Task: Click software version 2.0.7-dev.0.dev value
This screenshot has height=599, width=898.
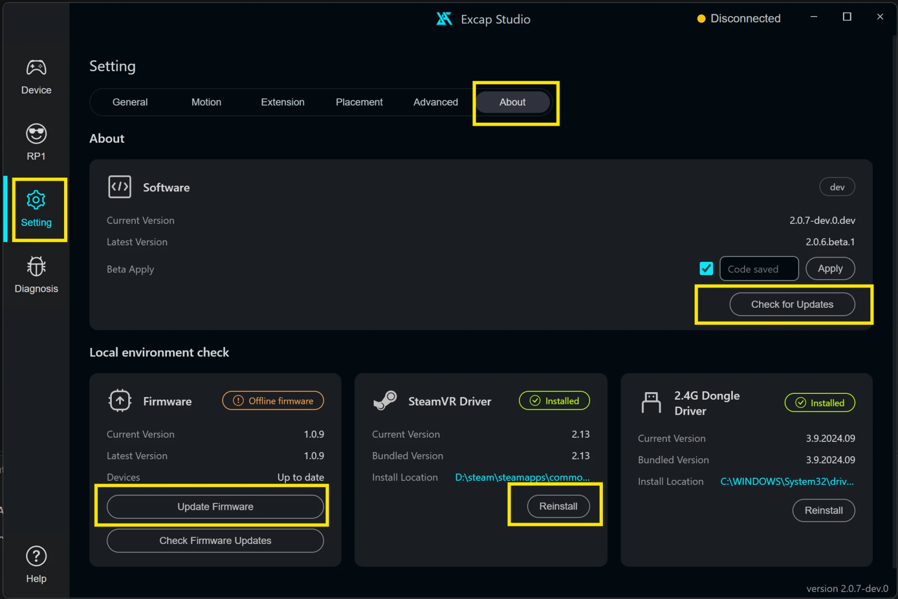Action: [x=822, y=220]
